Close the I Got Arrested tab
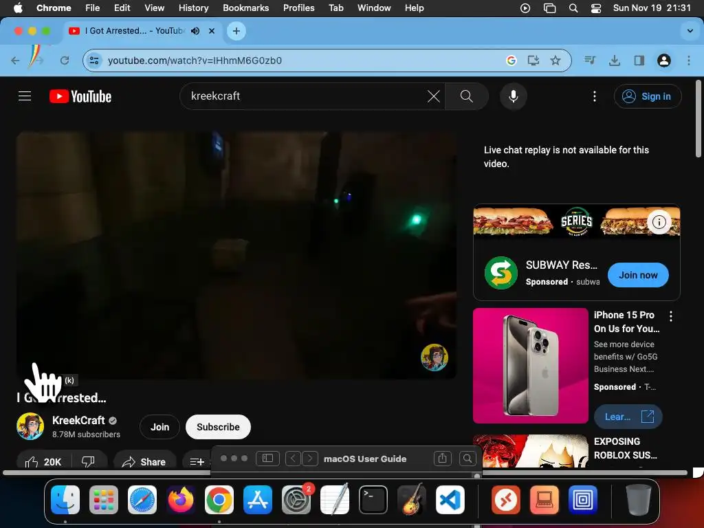 point(212,31)
